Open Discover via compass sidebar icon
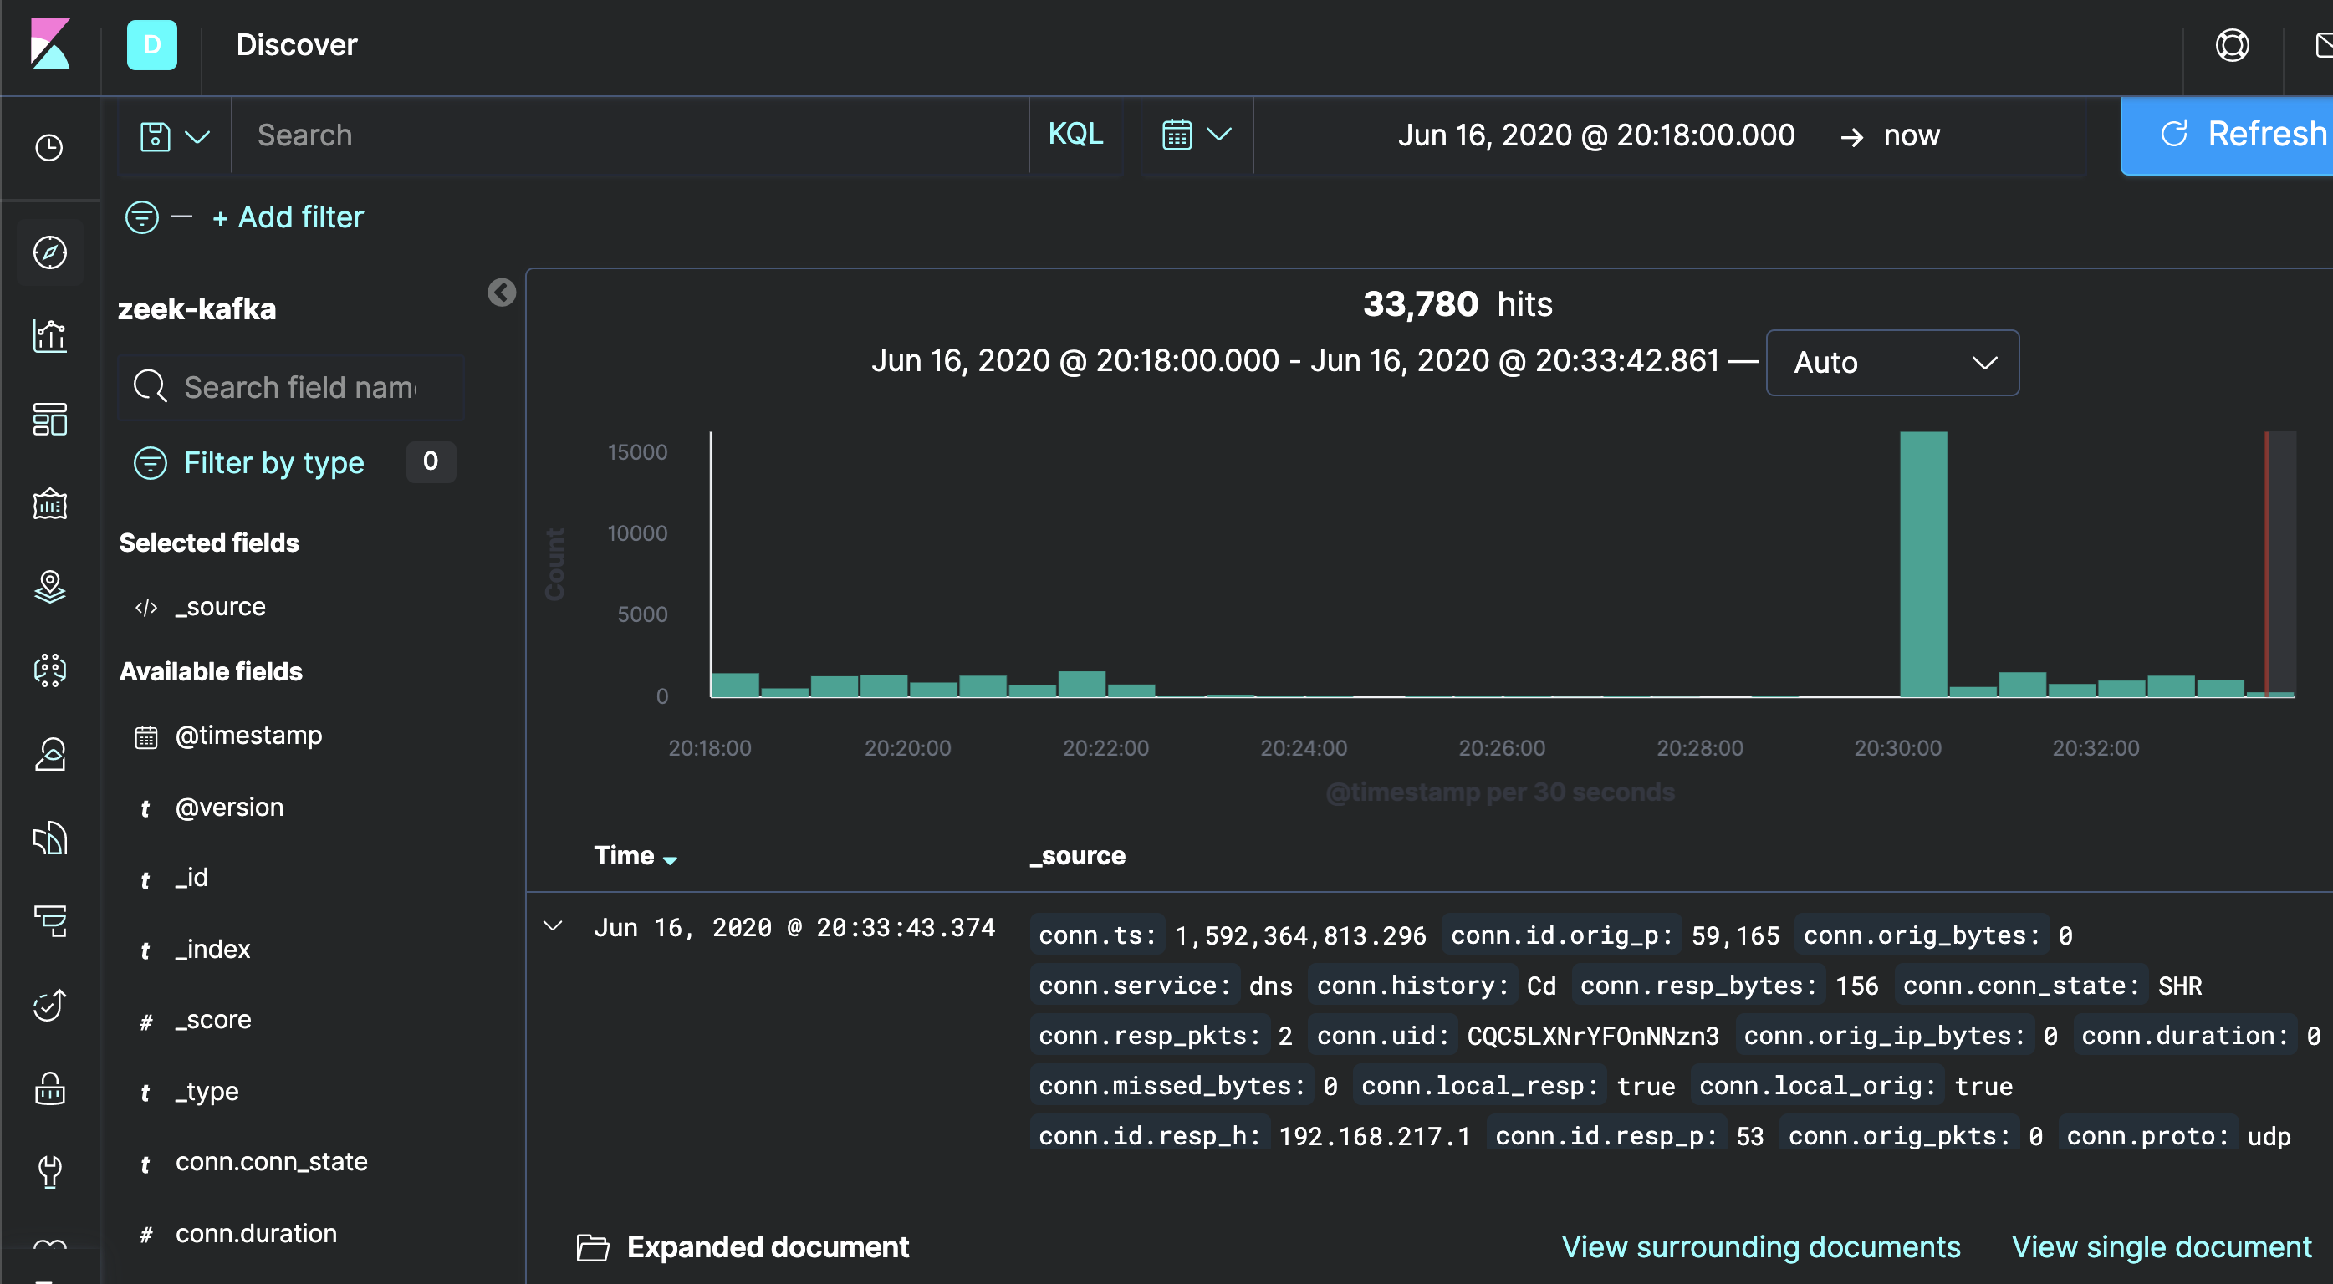2333x1284 pixels. [x=50, y=252]
